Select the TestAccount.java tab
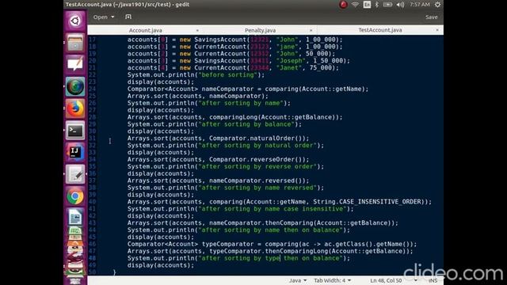 (x=380, y=30)
